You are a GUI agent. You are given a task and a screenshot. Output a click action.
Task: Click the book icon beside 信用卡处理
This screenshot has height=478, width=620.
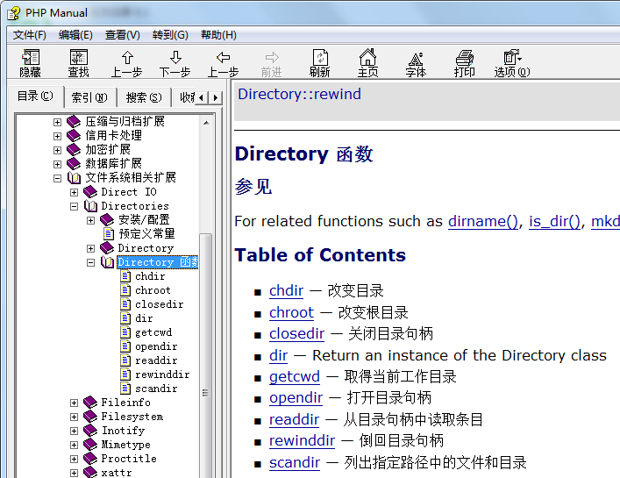pos(74,136)
